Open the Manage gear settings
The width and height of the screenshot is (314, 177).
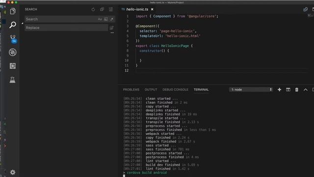pyautogui.click(x=13, y=172)
